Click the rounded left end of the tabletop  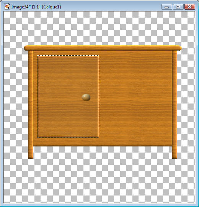(x=26, y=48)
